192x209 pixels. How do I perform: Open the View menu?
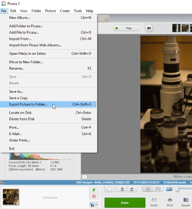coord(24,11)
